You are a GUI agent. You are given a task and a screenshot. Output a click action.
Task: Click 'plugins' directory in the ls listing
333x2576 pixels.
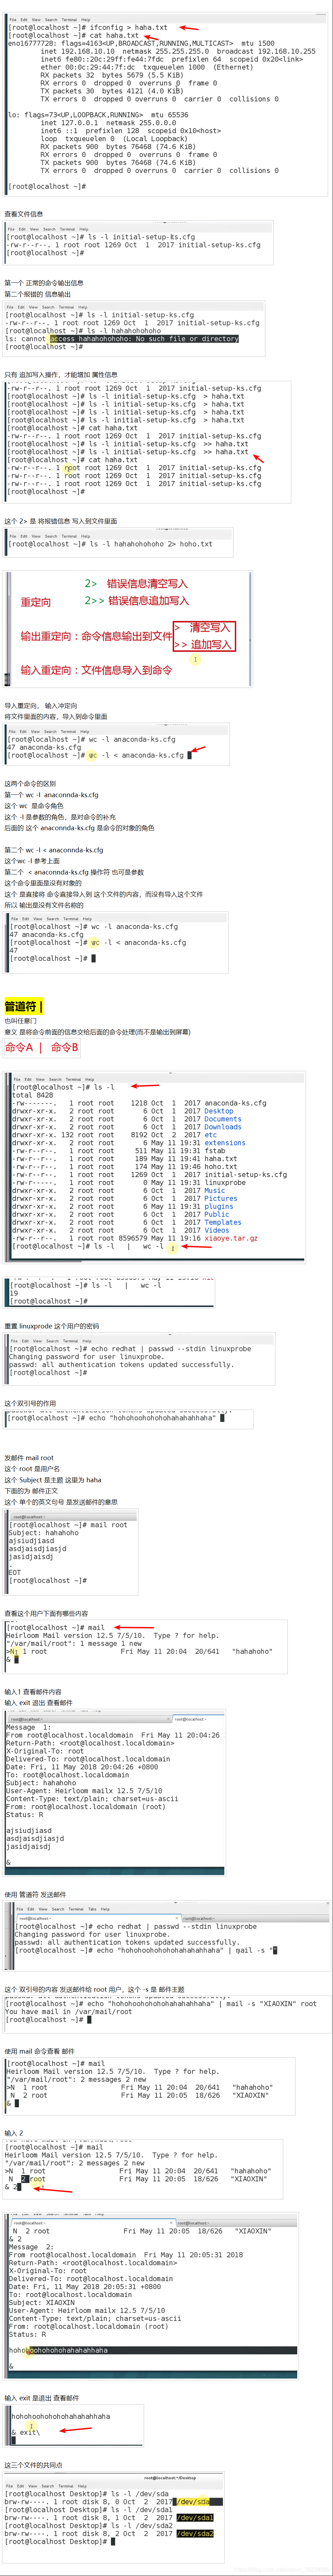[x=219, y=1207]
